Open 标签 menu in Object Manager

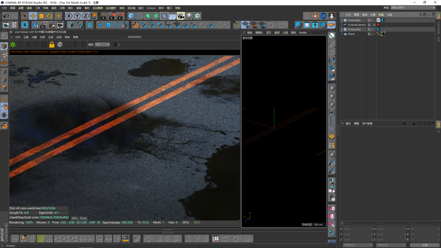click(381, 14)
